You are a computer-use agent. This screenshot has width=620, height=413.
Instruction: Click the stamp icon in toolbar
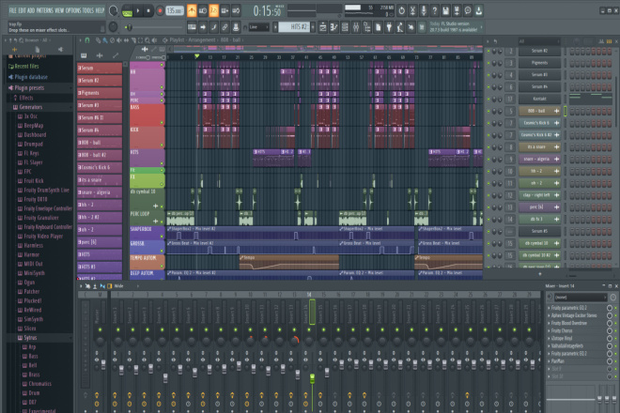click(236, 27)
